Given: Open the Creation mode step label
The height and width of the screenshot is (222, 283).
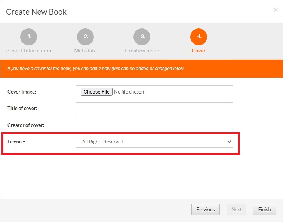Looking at the screenshot, I should 142,51.
